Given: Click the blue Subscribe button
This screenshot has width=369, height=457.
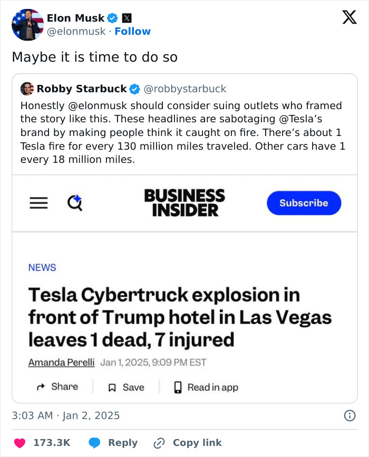Looking at the screenshot, I should (x=304, y=203).
